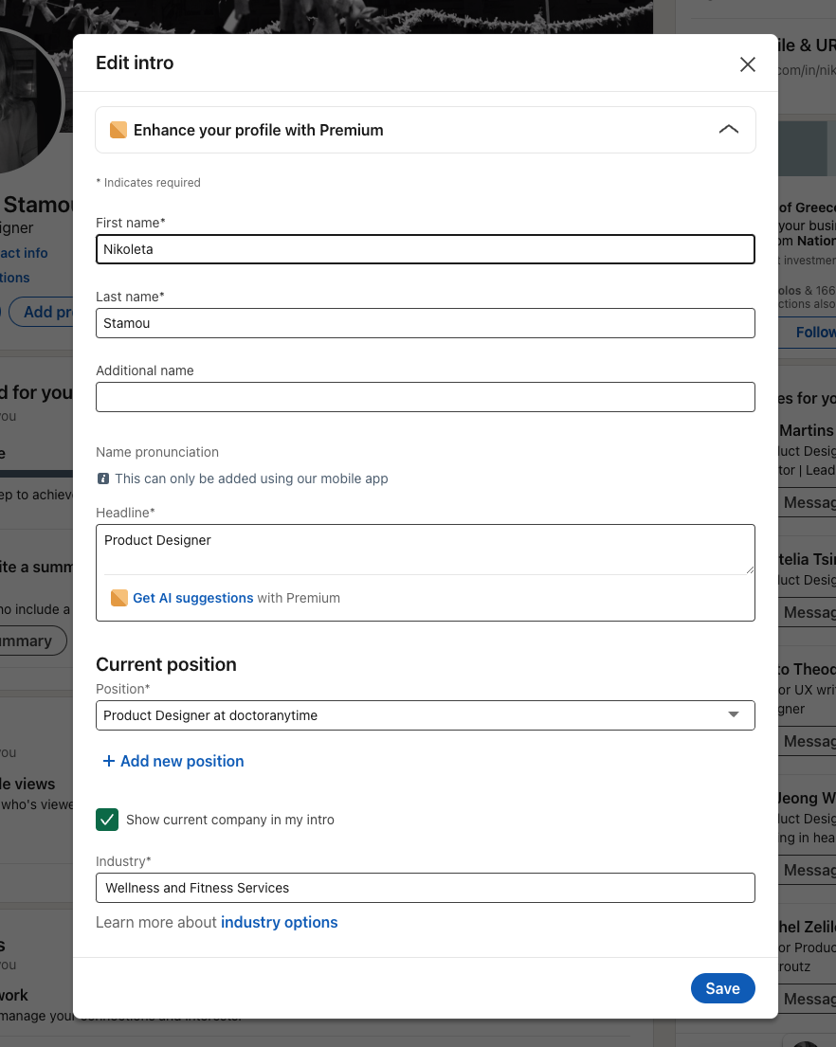This screenshot has width=836, height=1047.
Task: Click the Last name field
Action: (425, 323)
